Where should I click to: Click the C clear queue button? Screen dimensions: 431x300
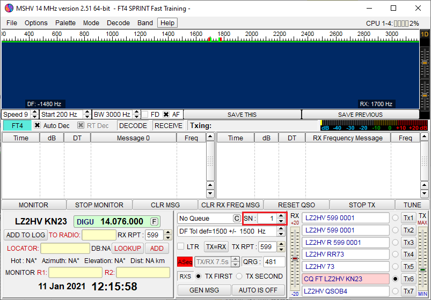pyautogui.click(x=237, y=219)
